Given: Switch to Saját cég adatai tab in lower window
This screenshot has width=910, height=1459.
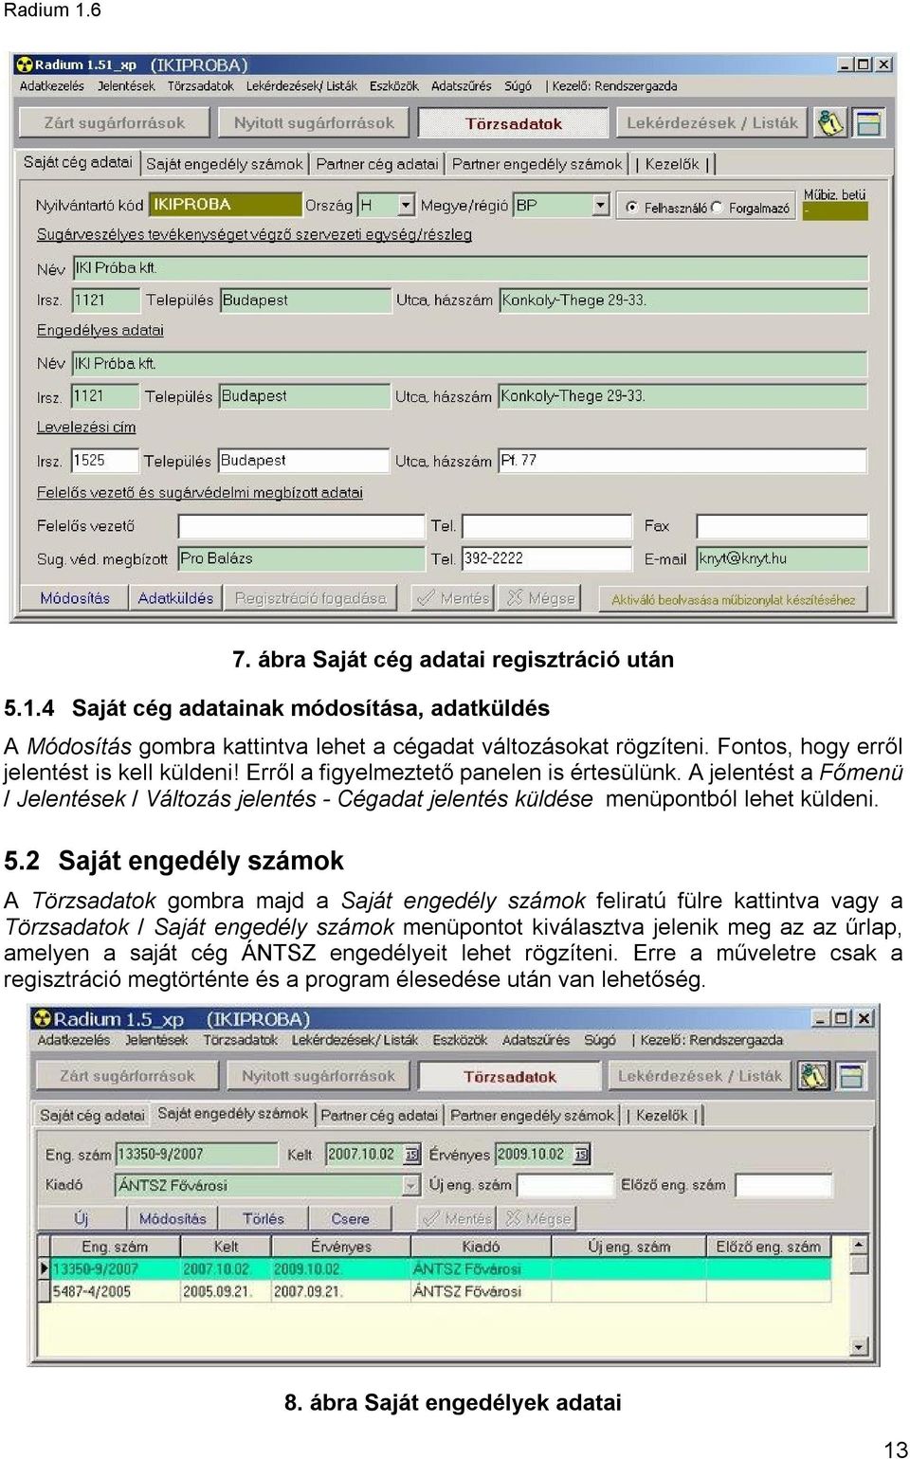Looking at the screenshot, I should pyautogui.click(x=92, y=1116).
